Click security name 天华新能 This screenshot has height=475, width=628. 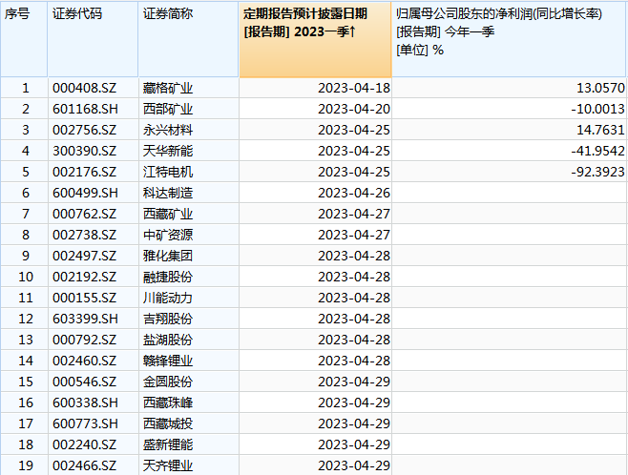coord(168,151)
